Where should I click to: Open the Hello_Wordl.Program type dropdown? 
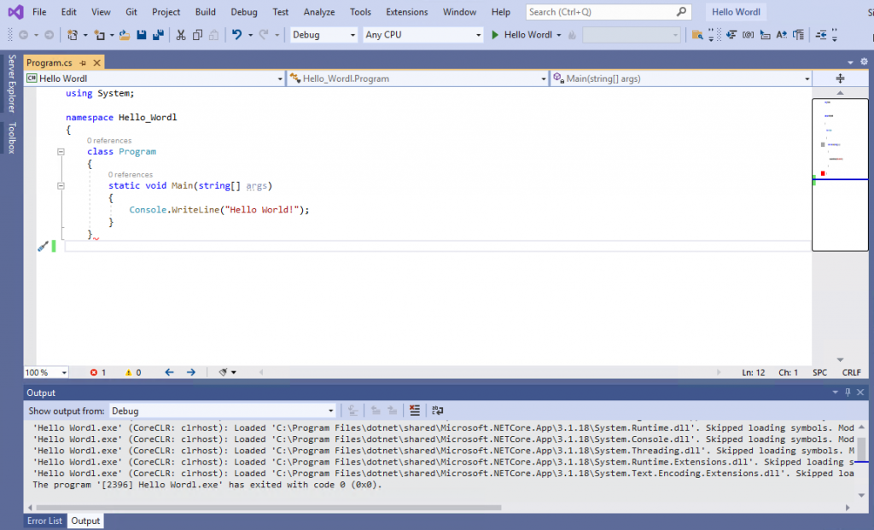[418, 79]
